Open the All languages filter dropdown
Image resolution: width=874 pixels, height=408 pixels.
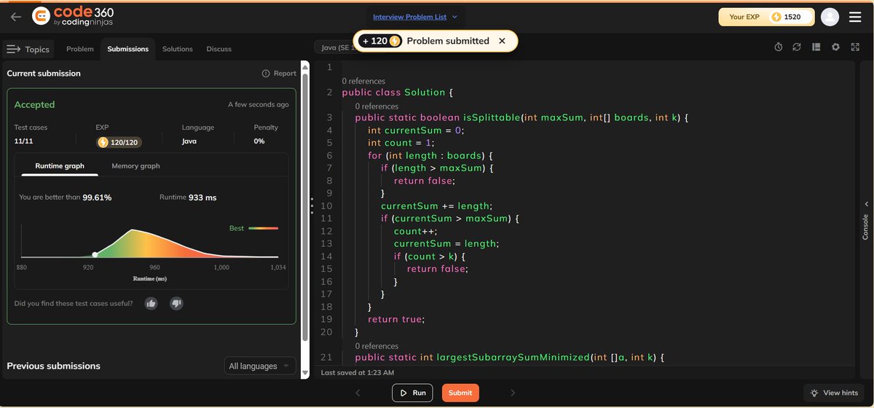click(260, 366)
